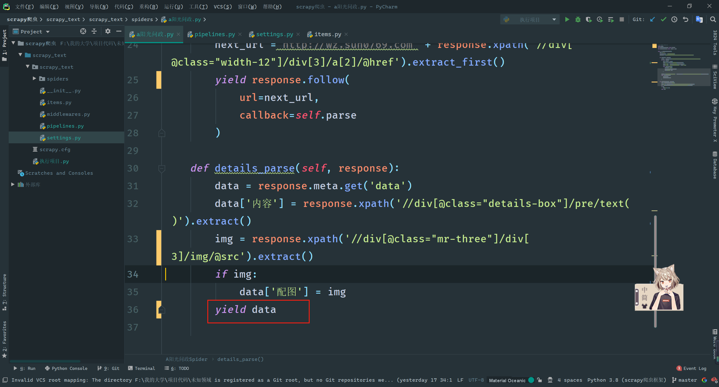Toggle the read-only lock icon in the status bar
The height and width of the screenshot is (387, 719).
pos(539,380)
